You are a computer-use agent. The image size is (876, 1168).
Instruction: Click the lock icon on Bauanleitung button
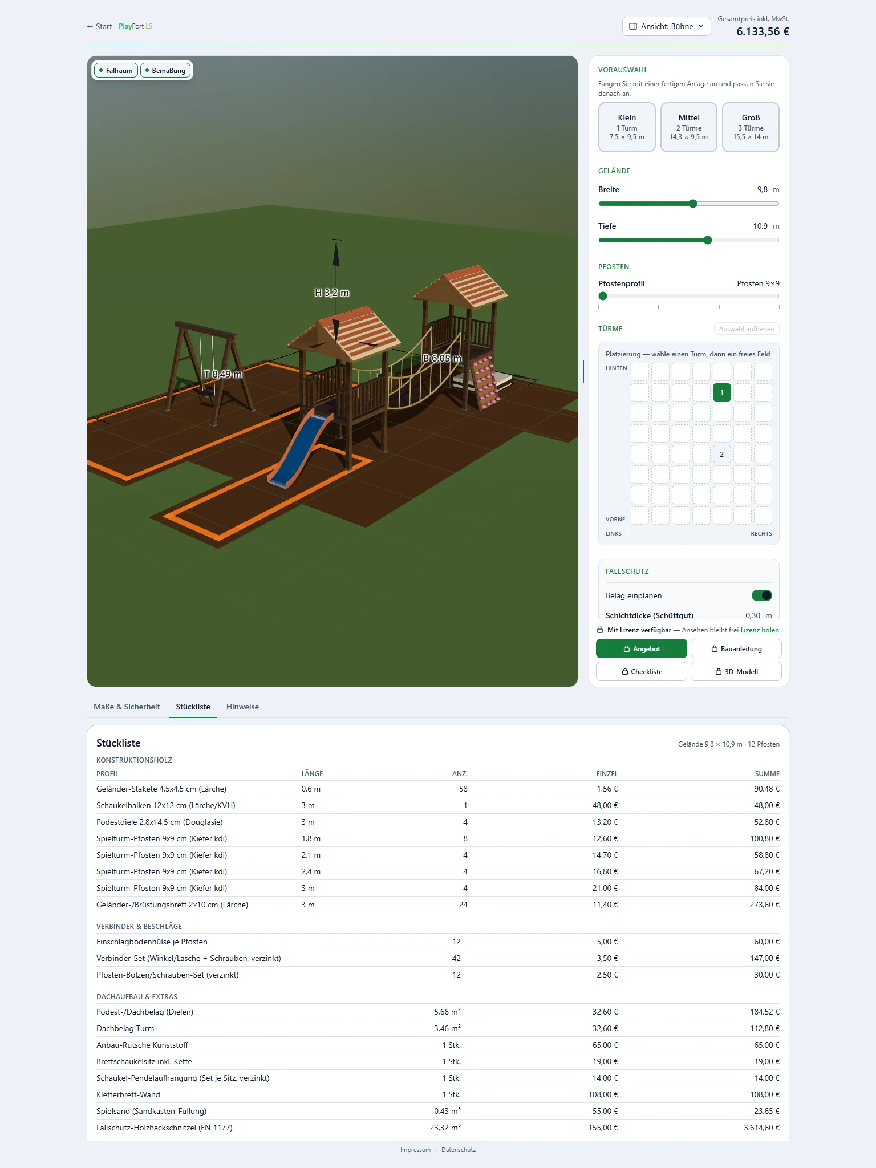point(715,649)
